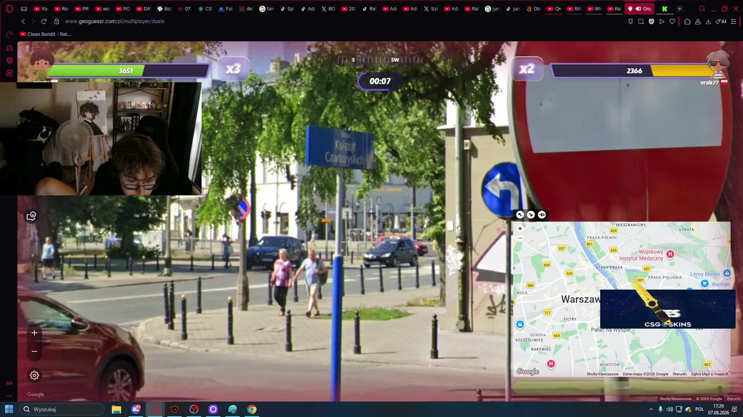This screenshot has width=743, height=417.
Task: Click the CSGOSKINS ad banner
Action: coord(668,309)
